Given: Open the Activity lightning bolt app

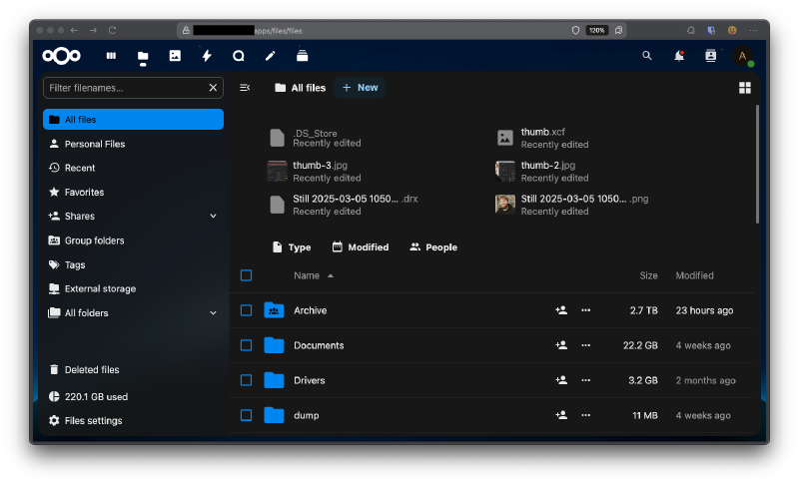Looking at the screenshot, I should 207,56.
